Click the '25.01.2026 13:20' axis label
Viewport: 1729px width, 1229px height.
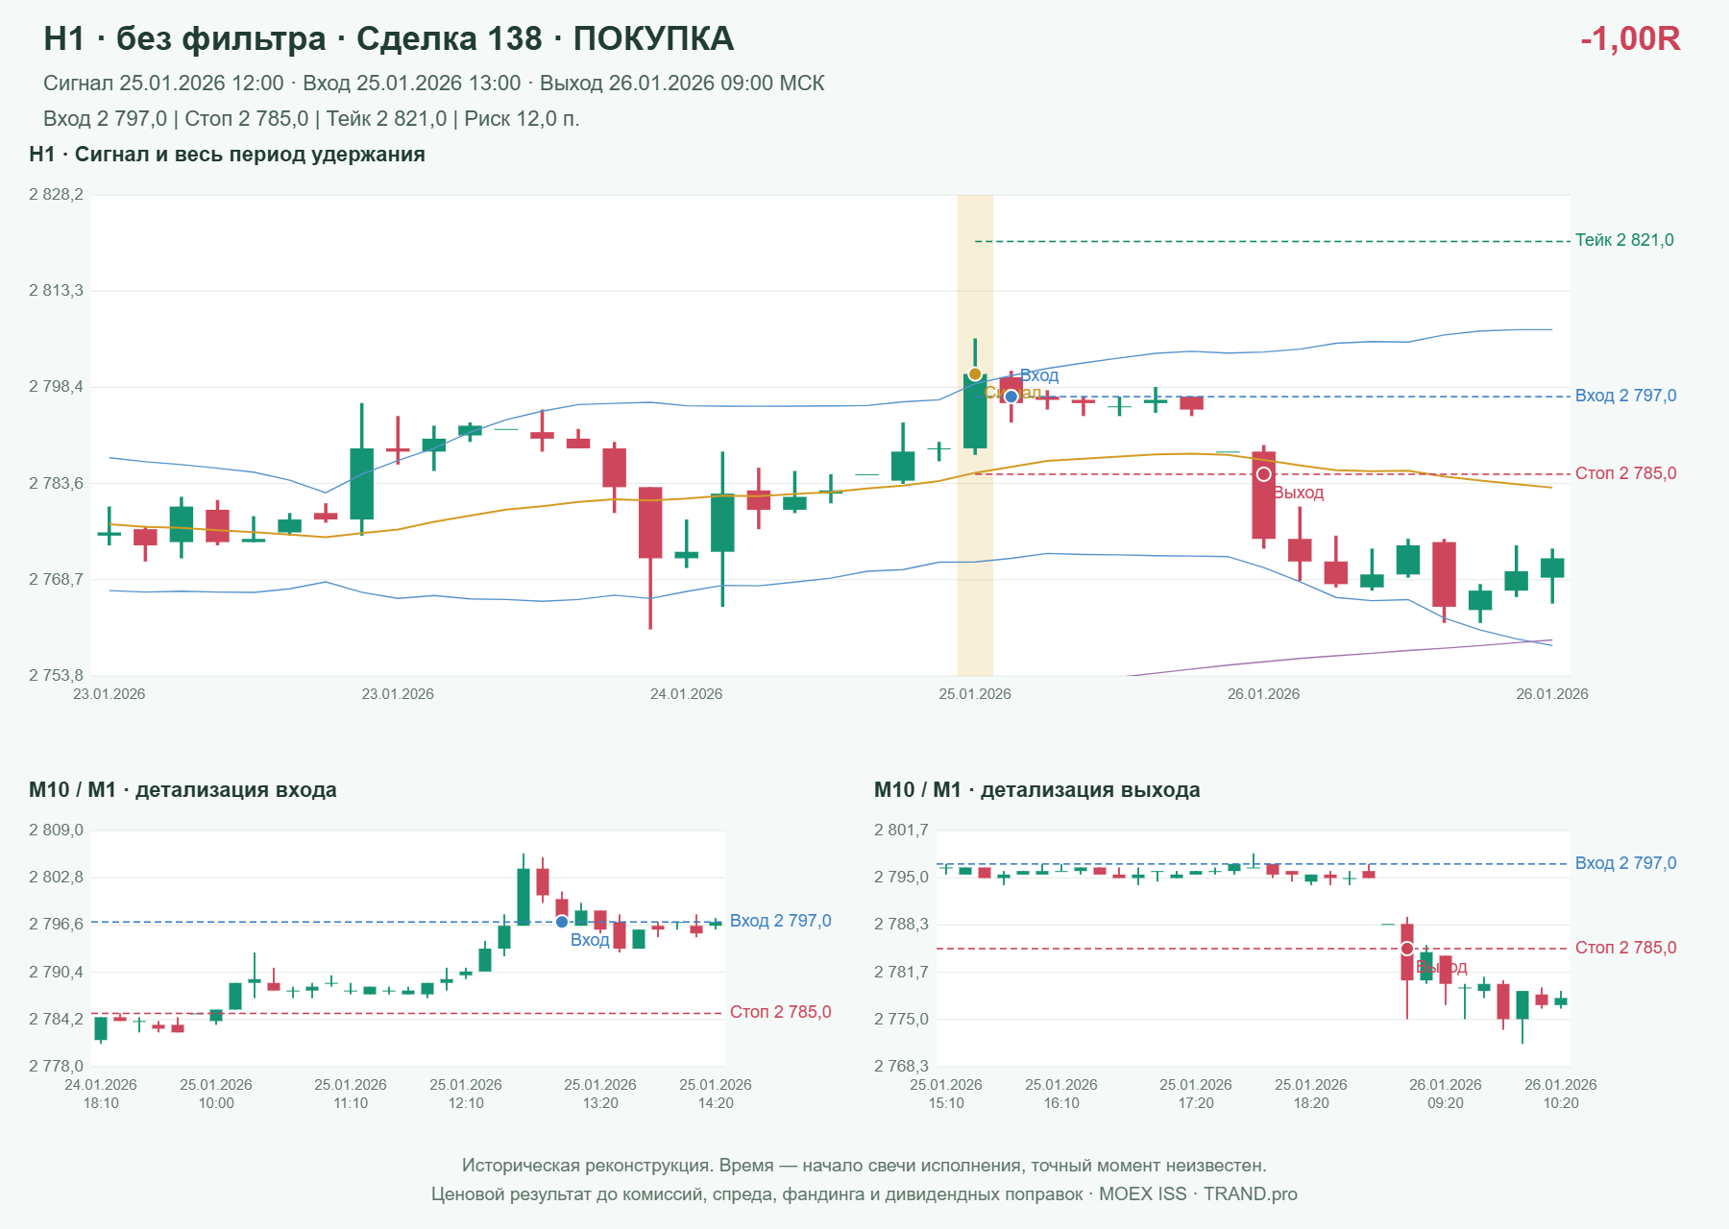pos(600,1094)
